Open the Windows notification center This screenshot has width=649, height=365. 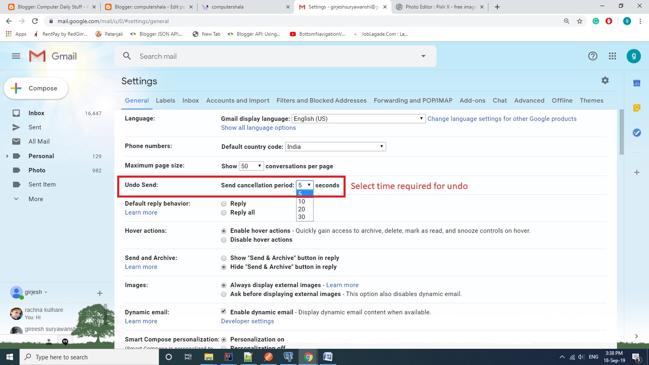click(636, 357)
